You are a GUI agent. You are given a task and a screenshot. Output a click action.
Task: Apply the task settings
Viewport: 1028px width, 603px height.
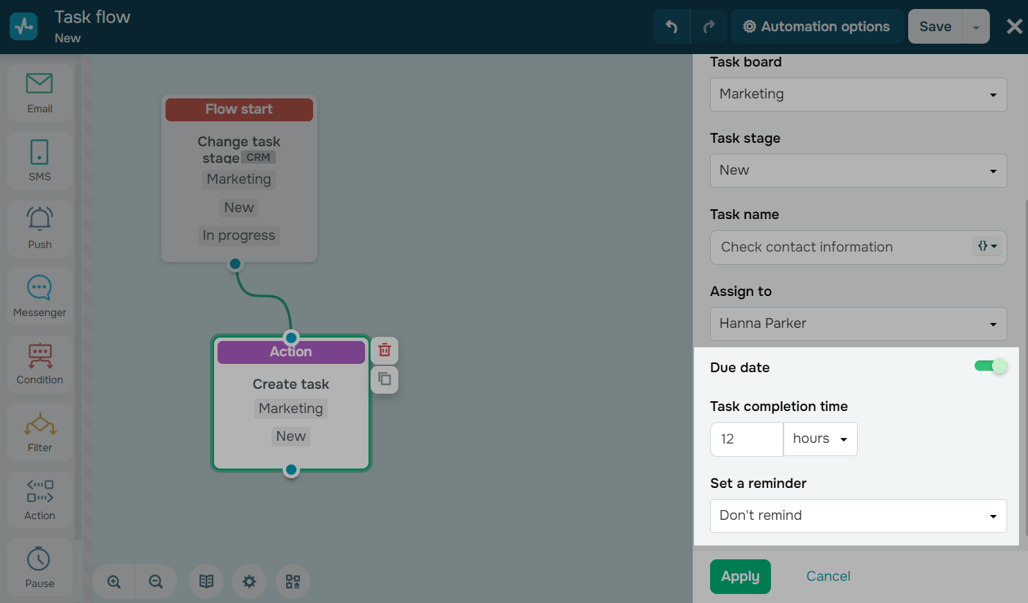point(740,576)
